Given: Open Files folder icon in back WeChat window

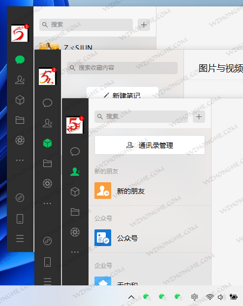Looking at the screenshot, I should pyautogui.click(x=20, y=120).
